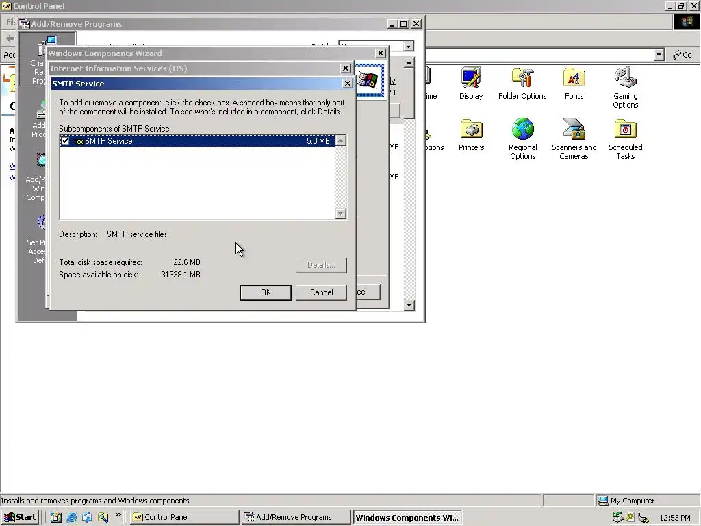Open Internet Explorer from Quick Launch
Image resolution: width=701 pixels, height=526 pixels.
[71, 517]
